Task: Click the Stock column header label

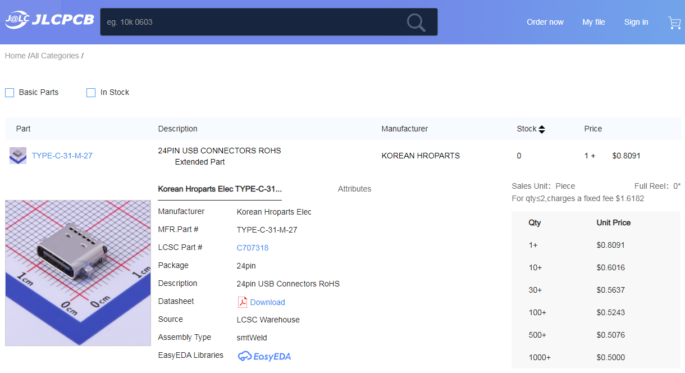Action: [x=527, y=129]
